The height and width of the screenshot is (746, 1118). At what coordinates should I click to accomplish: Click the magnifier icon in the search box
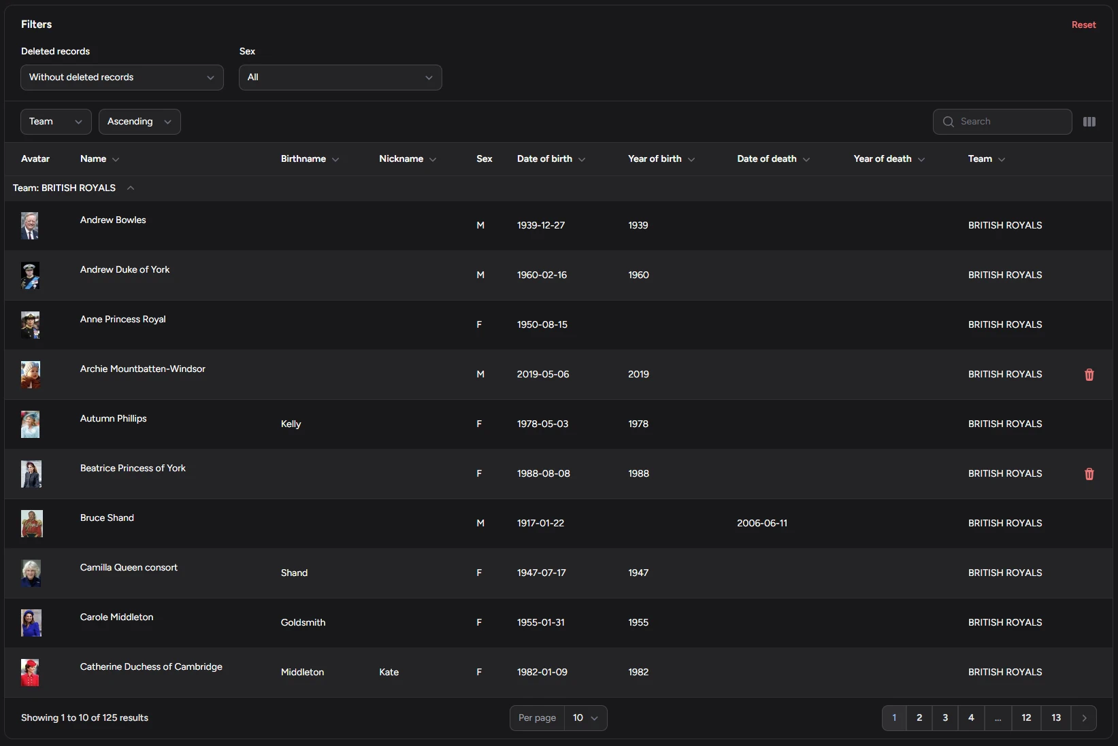pos(948,122)
